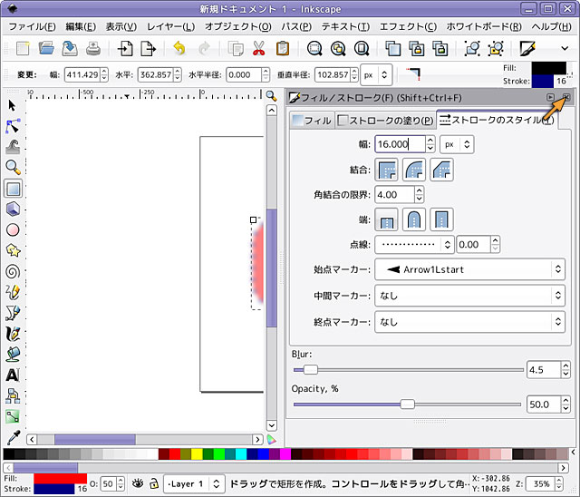This screenshot has width=580, height=497.
Task: Click the Print icon in toolbar
Action: [93, 49]
